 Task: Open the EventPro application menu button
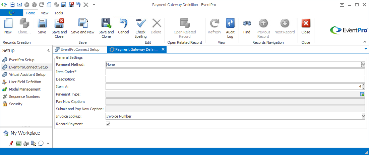[12, 13]
